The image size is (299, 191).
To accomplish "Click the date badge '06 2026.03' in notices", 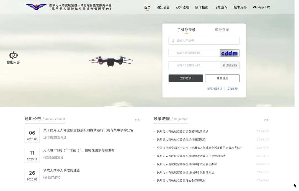I will point(32,135).
